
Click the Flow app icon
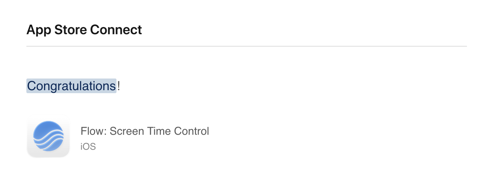(48, 136)
